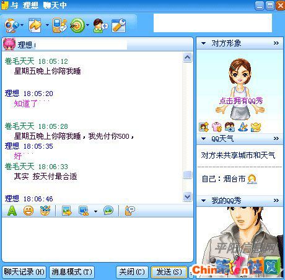The image size is (285, 280).
Task: Click the 自己：烟台市 text
Action: pos(224,179)
